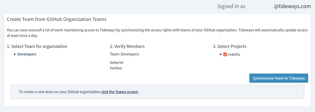Click '2. Verify Members' heading
The width and height of the screenshot is (315, 112).
[127, 46]
